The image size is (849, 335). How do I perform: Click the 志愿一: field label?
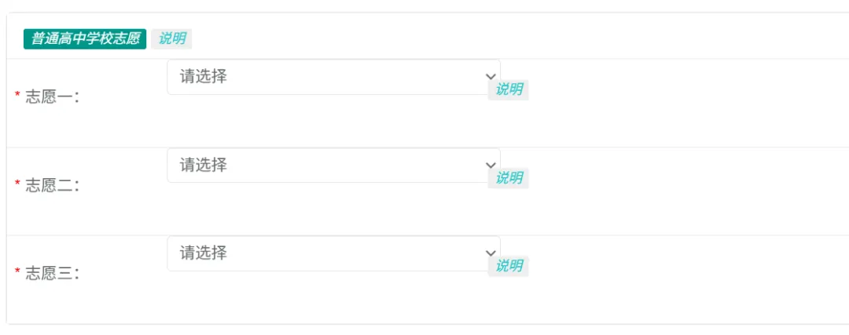click(53, 97)
